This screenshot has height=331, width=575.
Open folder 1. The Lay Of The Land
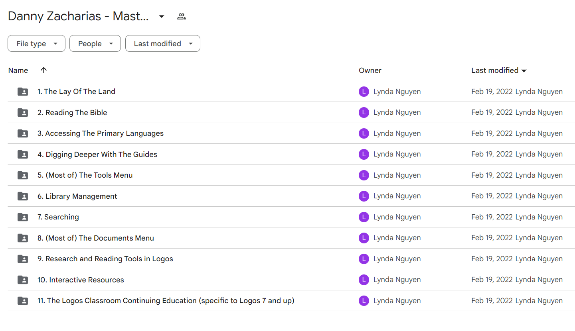(76, 92)
